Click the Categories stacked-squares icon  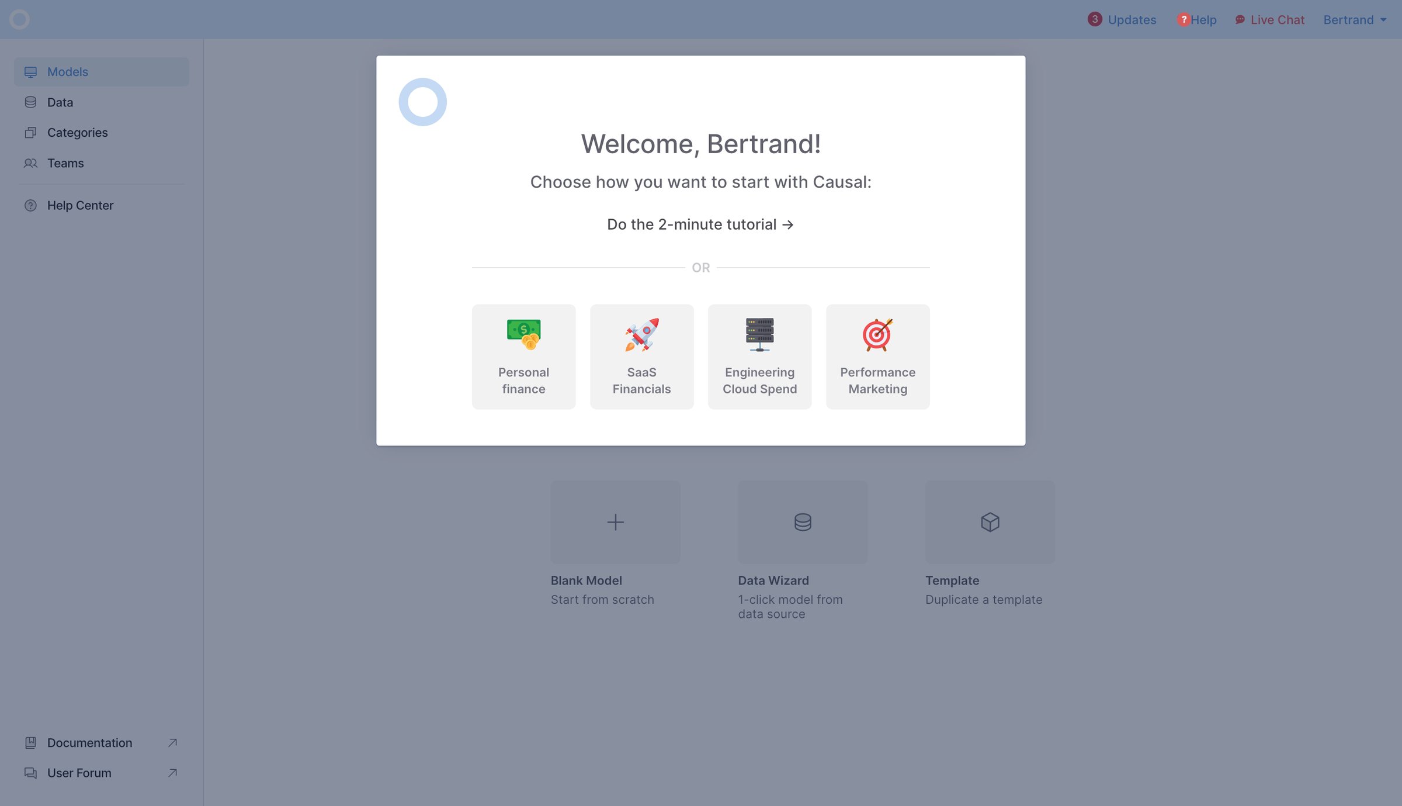(30, 133)
